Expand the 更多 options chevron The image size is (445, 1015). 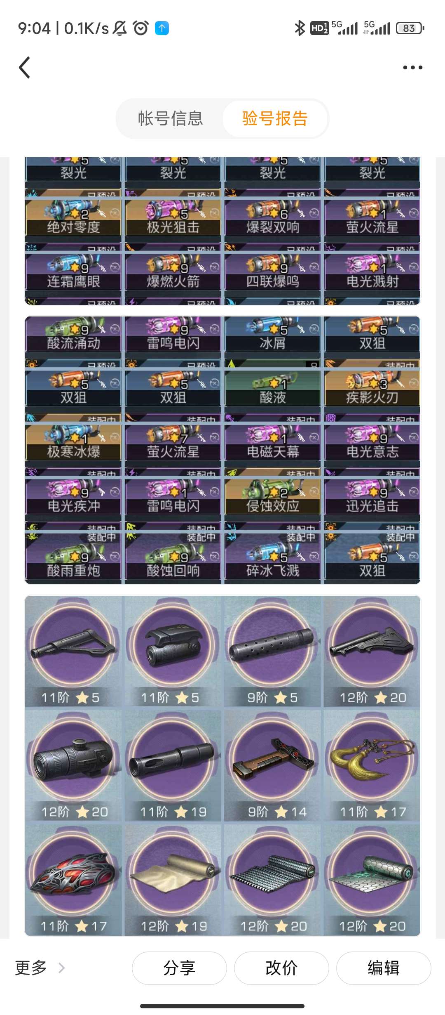click(x=61, y=968)
